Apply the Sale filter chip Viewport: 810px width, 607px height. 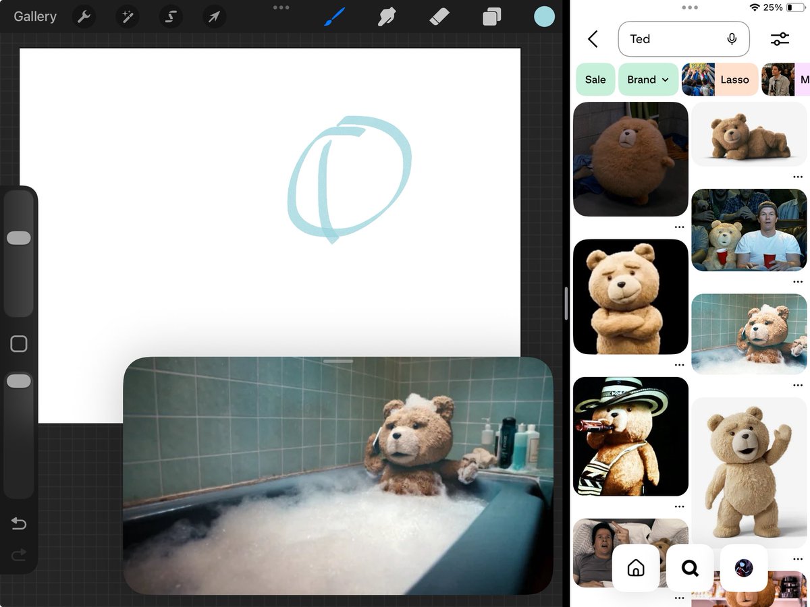(x=595, y=80)
